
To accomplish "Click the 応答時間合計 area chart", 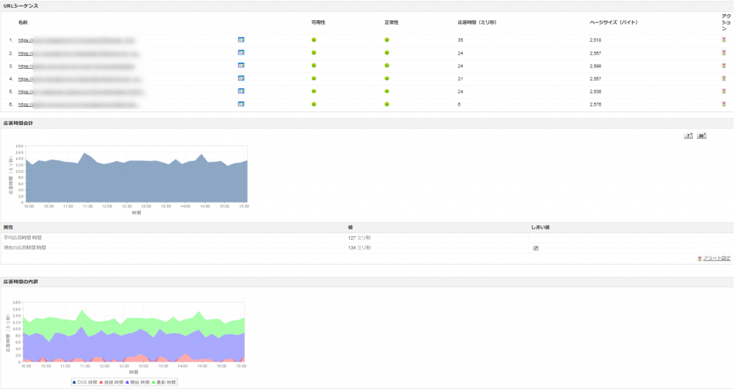I will click(137, 179).
